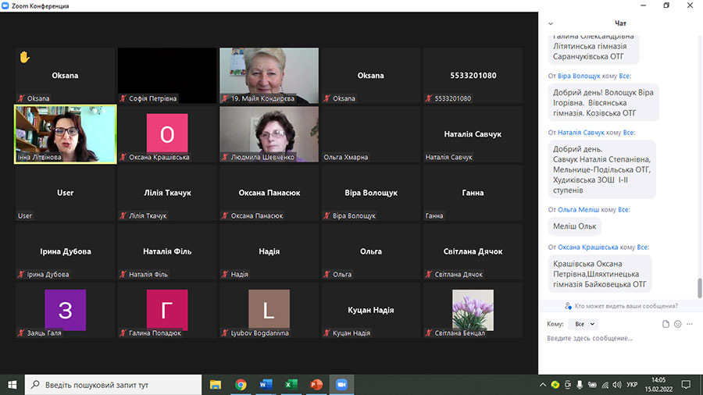Click Світлана Бенцал's flower profile picture
This screenshot has height=395, width=703.
(473, 309)
